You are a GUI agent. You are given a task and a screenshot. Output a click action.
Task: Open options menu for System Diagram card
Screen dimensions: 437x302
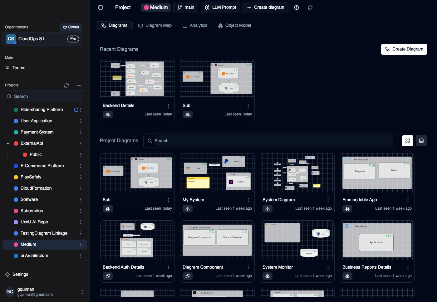328,200
